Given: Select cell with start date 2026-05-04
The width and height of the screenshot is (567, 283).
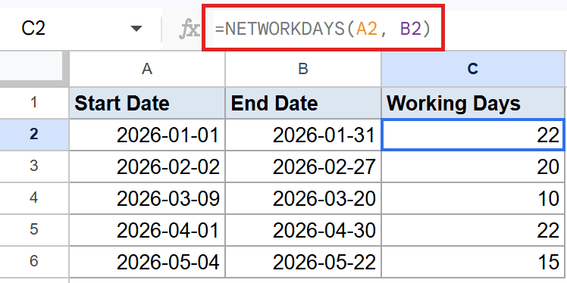Looking at the screenshot, I should tap(147, 261).
